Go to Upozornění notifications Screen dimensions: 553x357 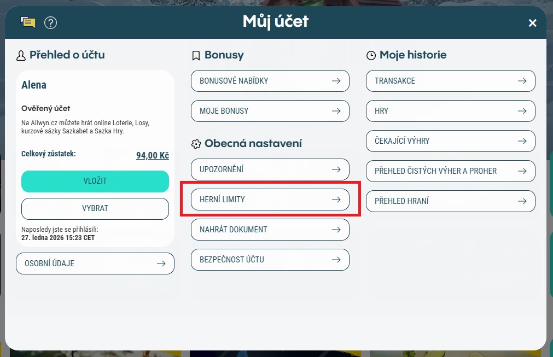(270, 169)
